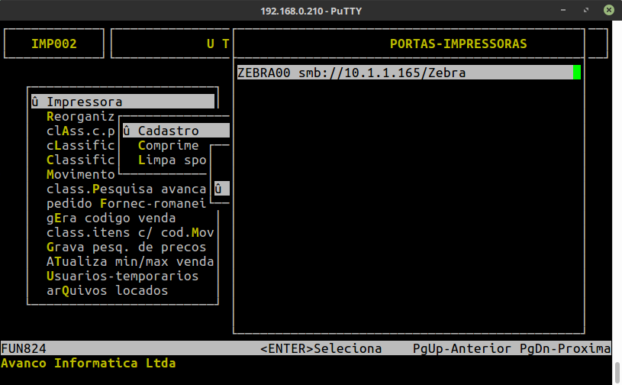Click the <ENTER>Seleciona hint in status bar

pyautogui.click(x=321, y=349)
